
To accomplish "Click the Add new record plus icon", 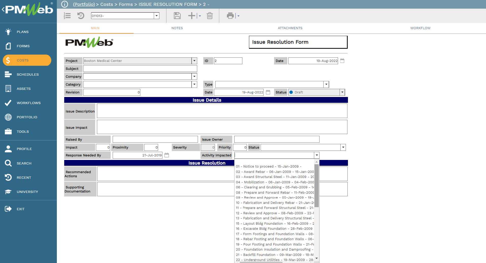I will click(192, 16).
